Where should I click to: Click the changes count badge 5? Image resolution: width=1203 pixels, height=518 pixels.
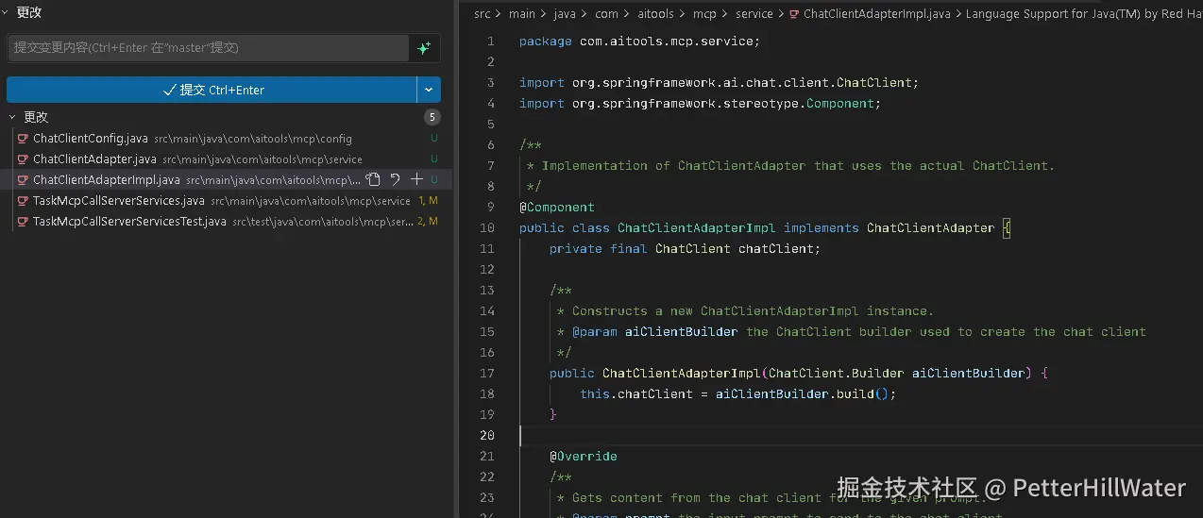pyautogui.click(x=432, y=117)
